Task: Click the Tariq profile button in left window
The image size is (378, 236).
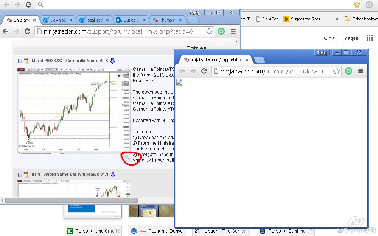Action: point(194,13)
